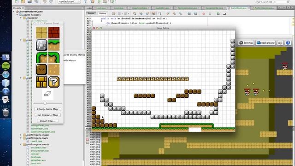Image resolution: width=295 pixels, height=166 pixels.
Task: Open Spotify from the Dock
Action: tap(6, 66)
